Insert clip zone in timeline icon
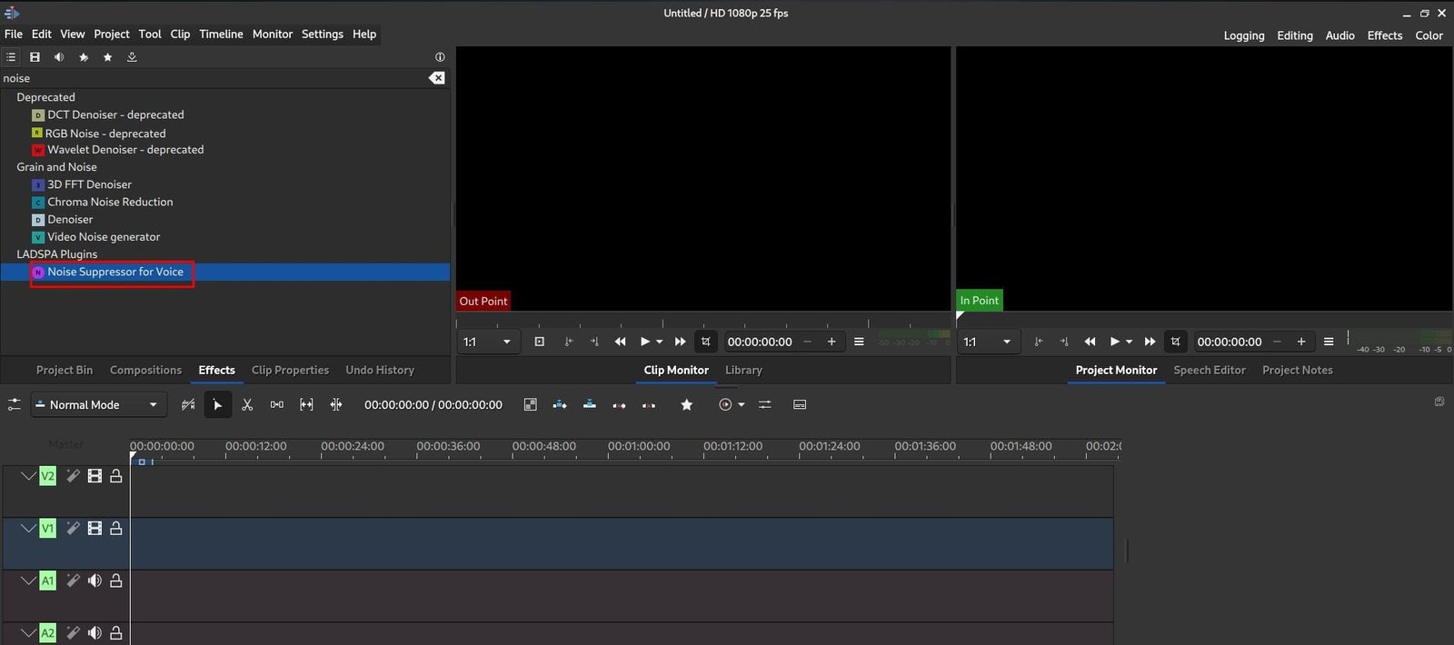This screenshot has height=645, width=1454. point(560,405)
